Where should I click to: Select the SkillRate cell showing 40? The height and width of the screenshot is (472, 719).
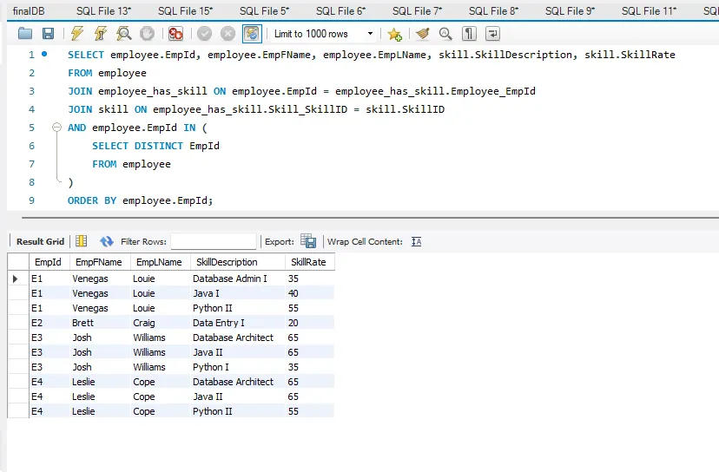tap(309, 293)
